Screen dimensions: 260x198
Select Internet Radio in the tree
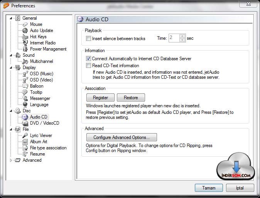[43, 43]
